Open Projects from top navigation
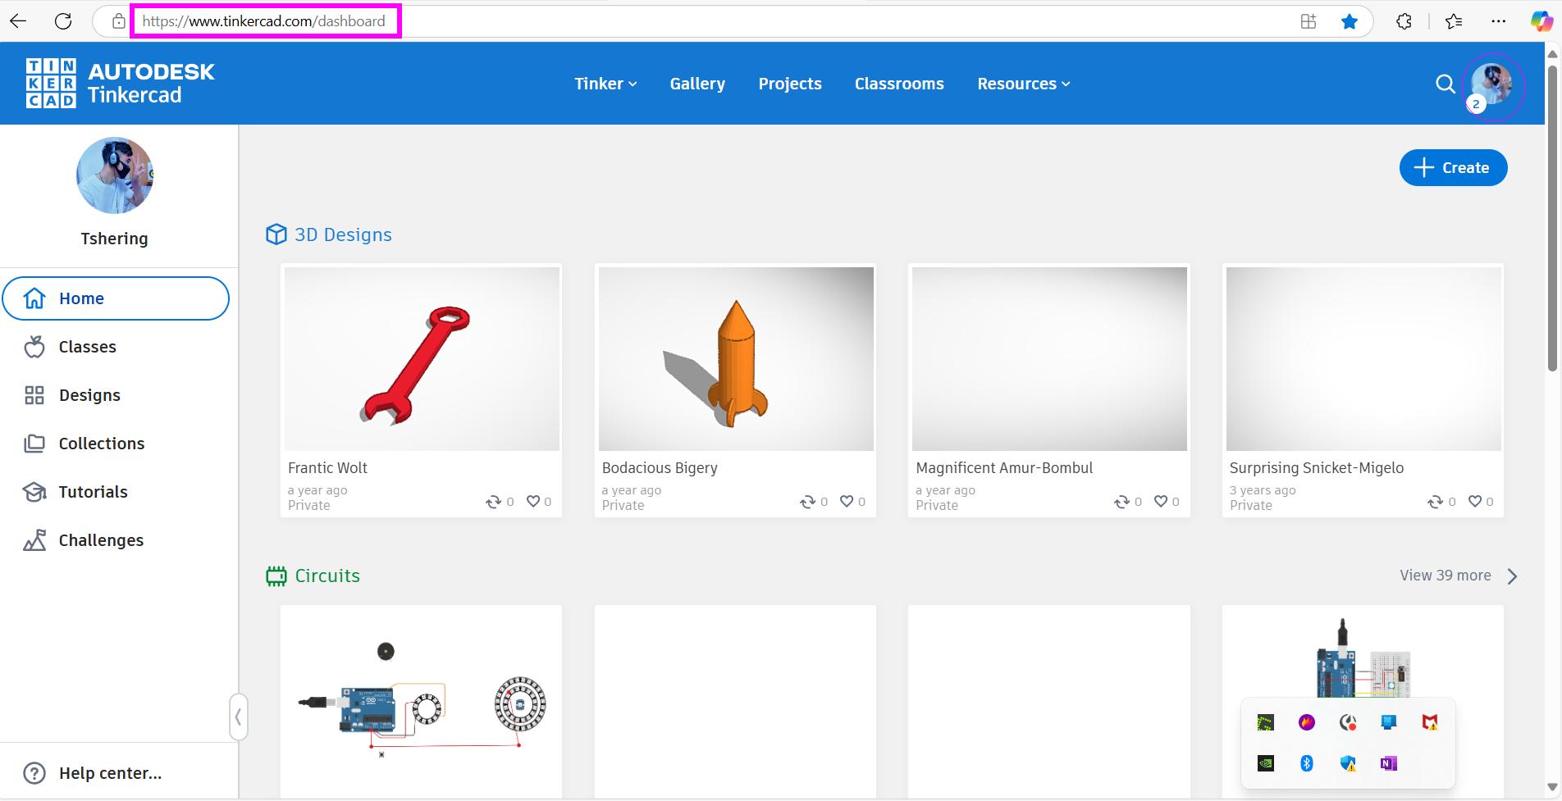Viewport: 1562px width, 801px height. point(790,84)
